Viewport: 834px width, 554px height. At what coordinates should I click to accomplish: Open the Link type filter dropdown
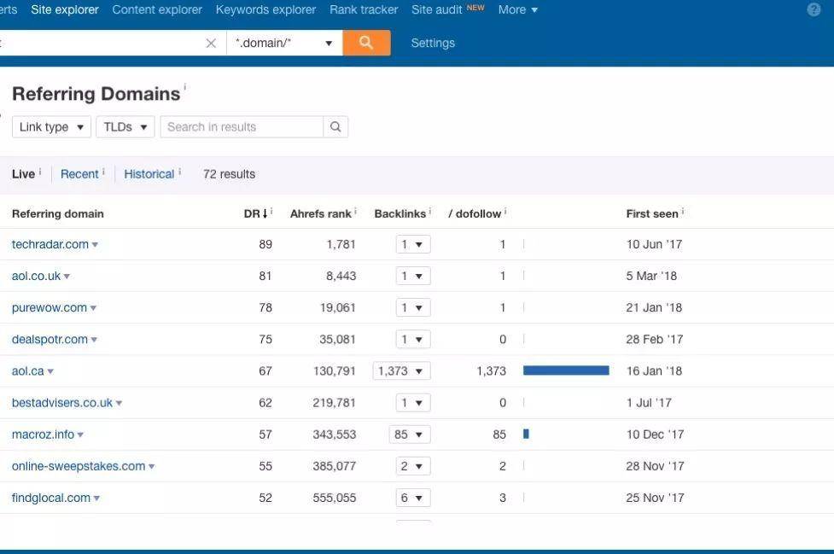pyautogui.click(x=51, y=127)
